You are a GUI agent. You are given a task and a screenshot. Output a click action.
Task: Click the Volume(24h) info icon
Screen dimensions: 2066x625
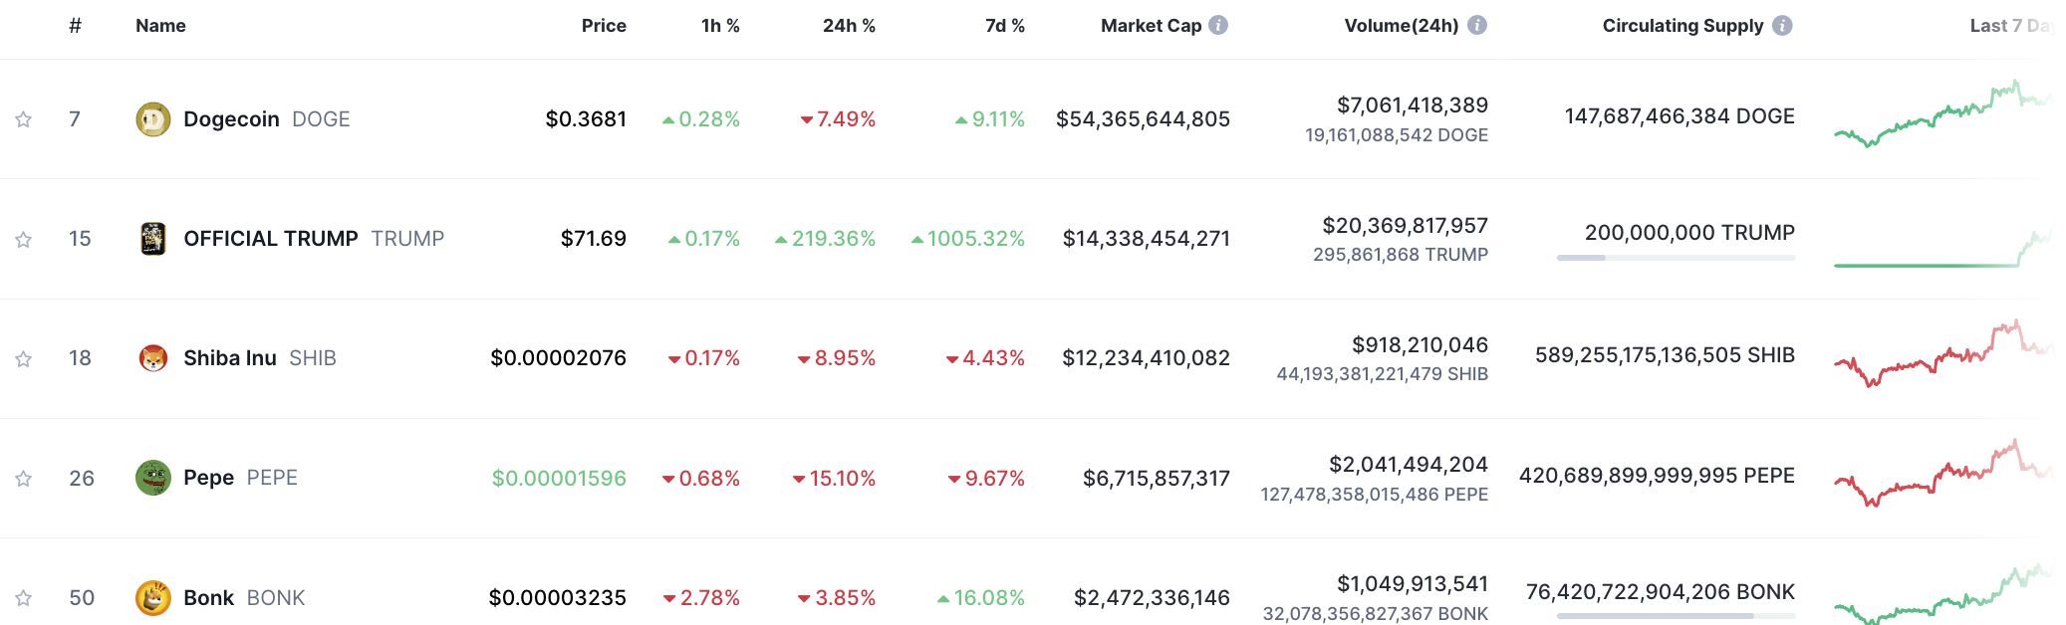[x=1477, y=26]
